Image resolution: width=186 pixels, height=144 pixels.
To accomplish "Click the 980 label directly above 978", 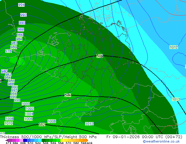I will point(13,47).
